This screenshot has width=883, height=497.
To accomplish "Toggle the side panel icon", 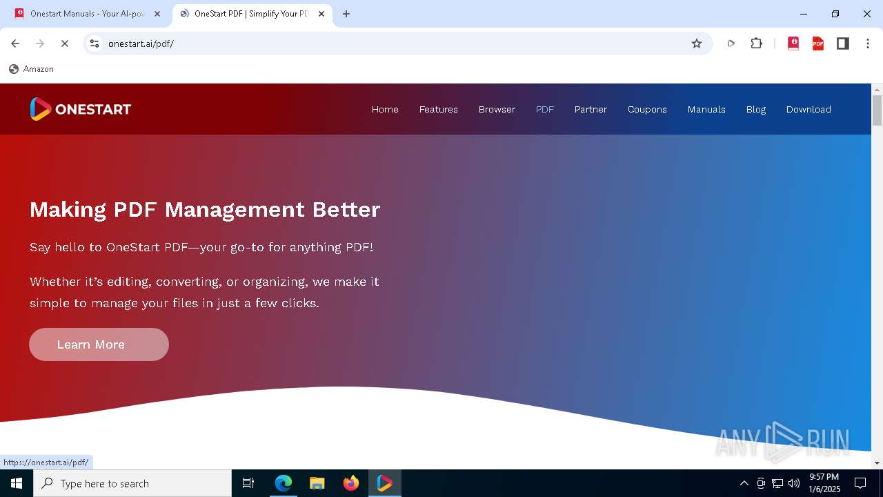I will click(x=842, y=43).
